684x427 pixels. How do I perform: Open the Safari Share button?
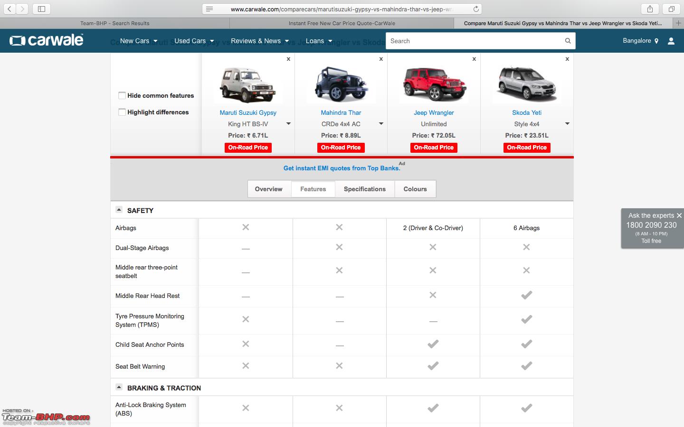point(650,9)
